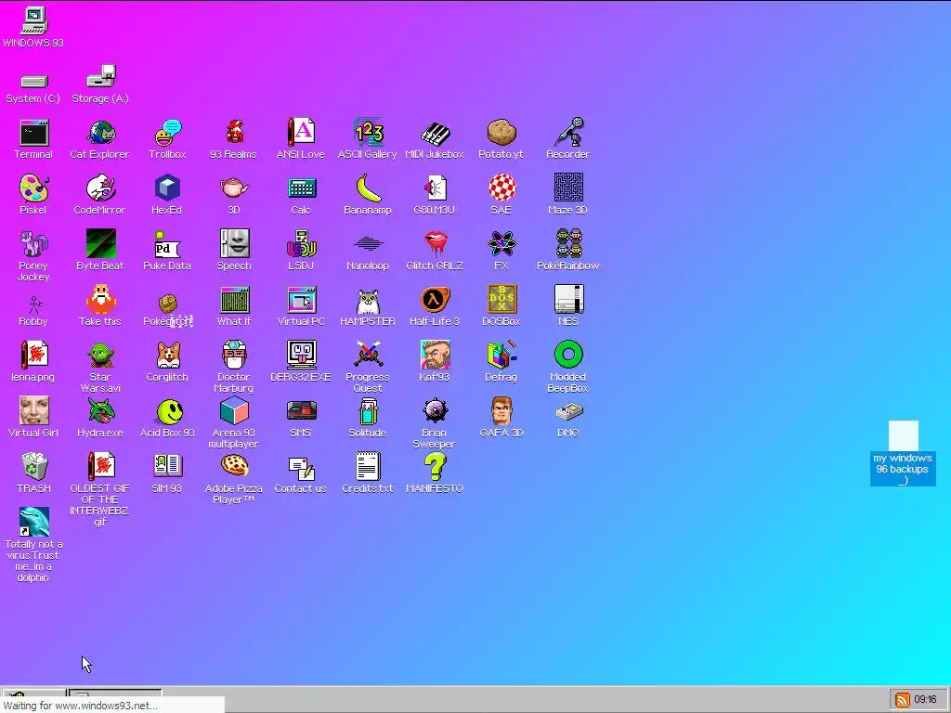
Task: Open GAFA 3D icon
Action: [502, 411]
